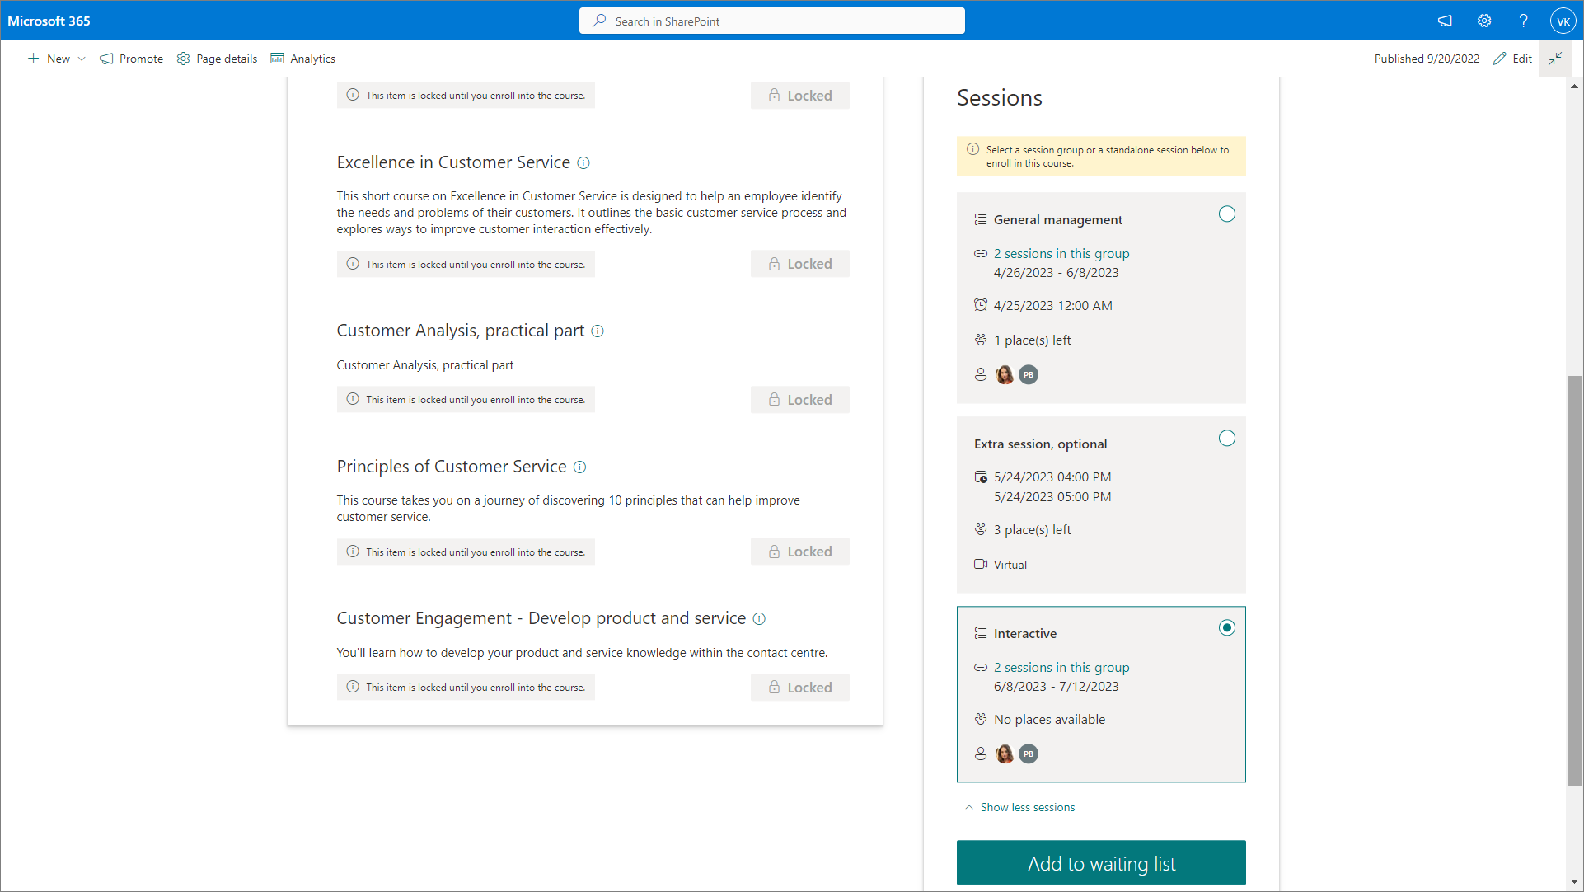Click the Search in SharePoint box
The width and height of the screenshot is (1584, 892).
771,21
